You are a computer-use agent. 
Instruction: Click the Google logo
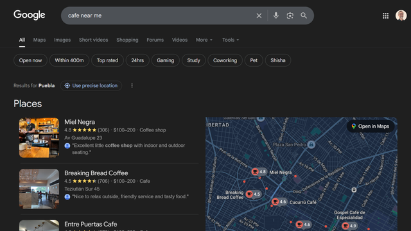click(30, 15)
